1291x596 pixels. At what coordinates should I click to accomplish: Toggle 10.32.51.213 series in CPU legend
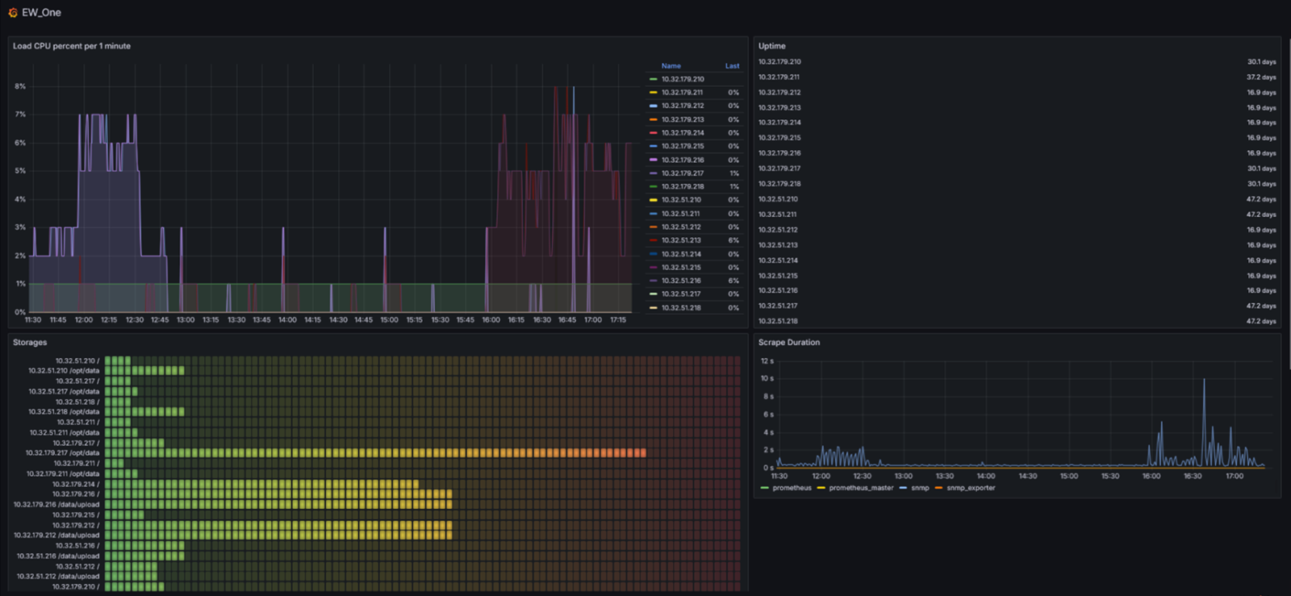click(681, 240)
